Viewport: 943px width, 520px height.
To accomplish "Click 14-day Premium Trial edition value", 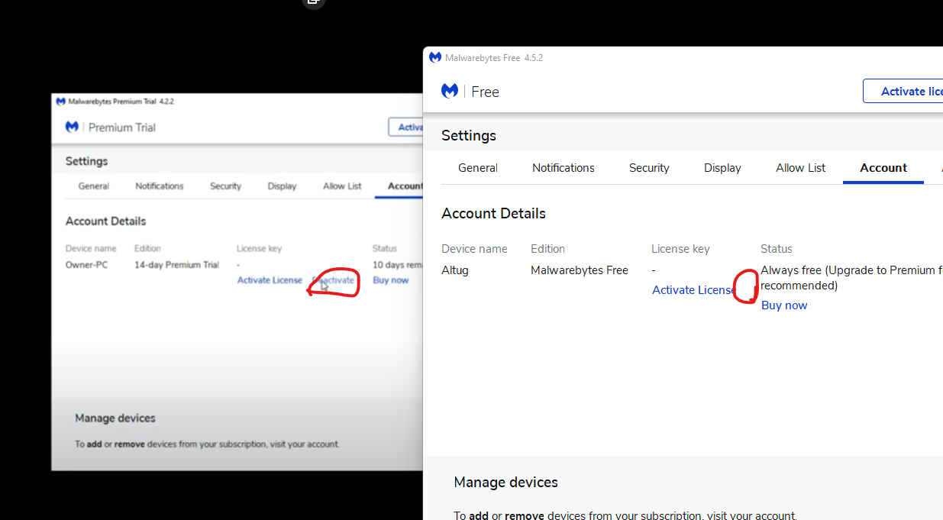I will [176, 265].
